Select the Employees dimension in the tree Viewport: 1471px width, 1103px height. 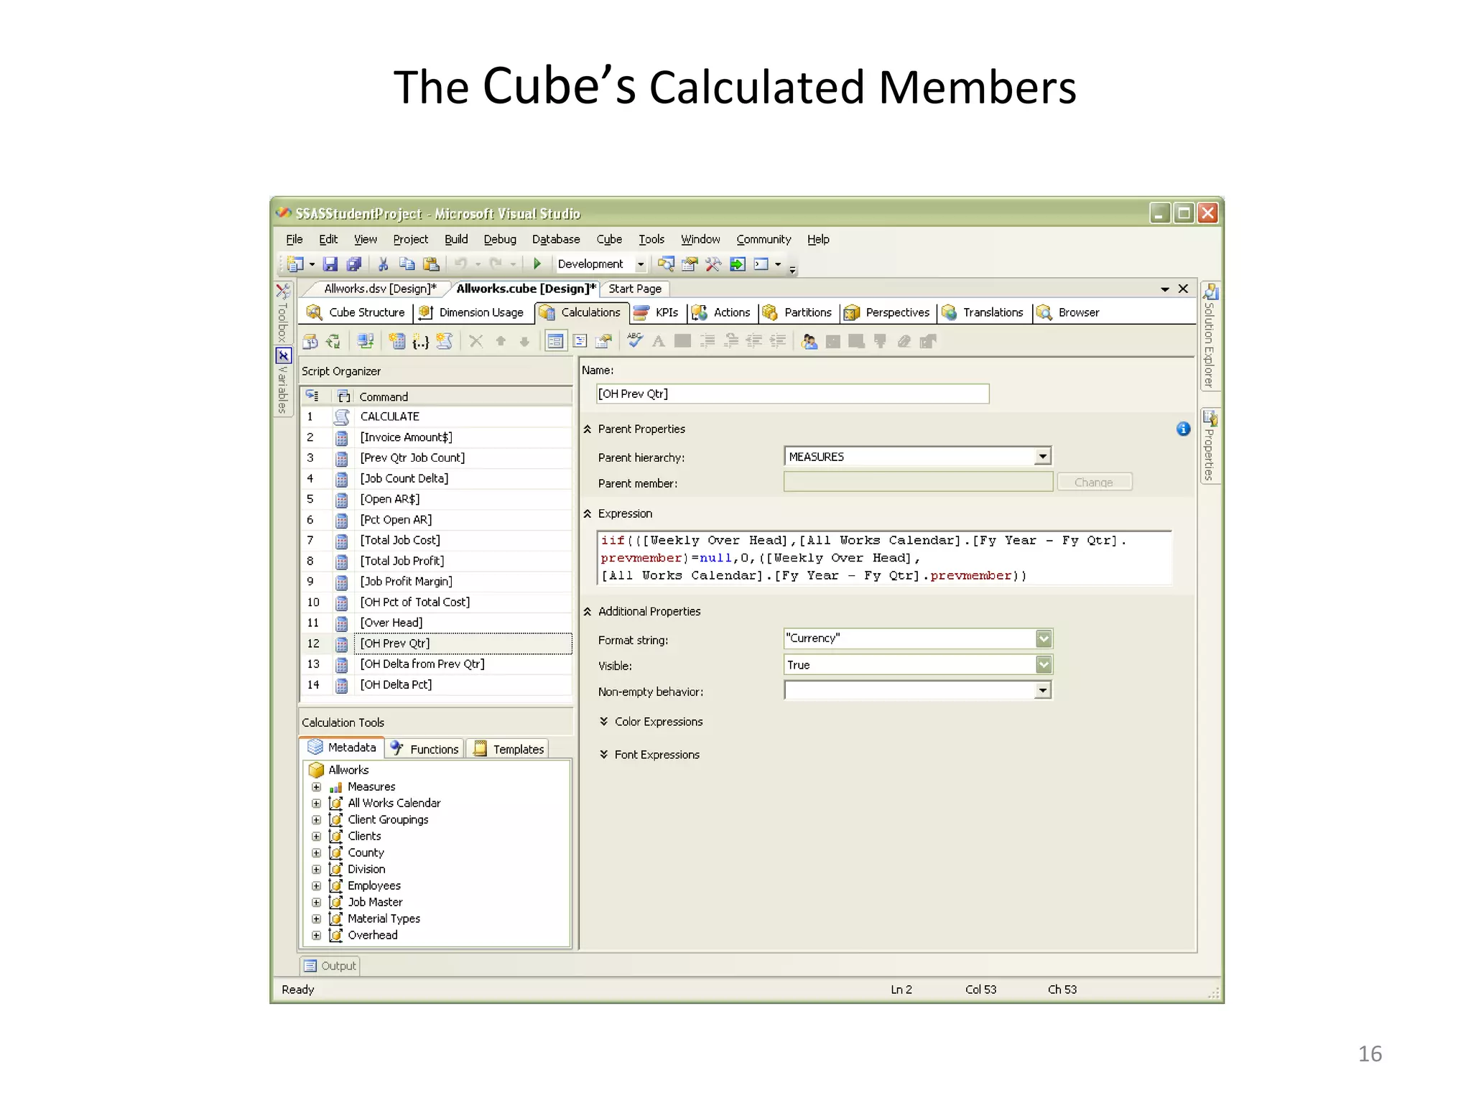364,886
